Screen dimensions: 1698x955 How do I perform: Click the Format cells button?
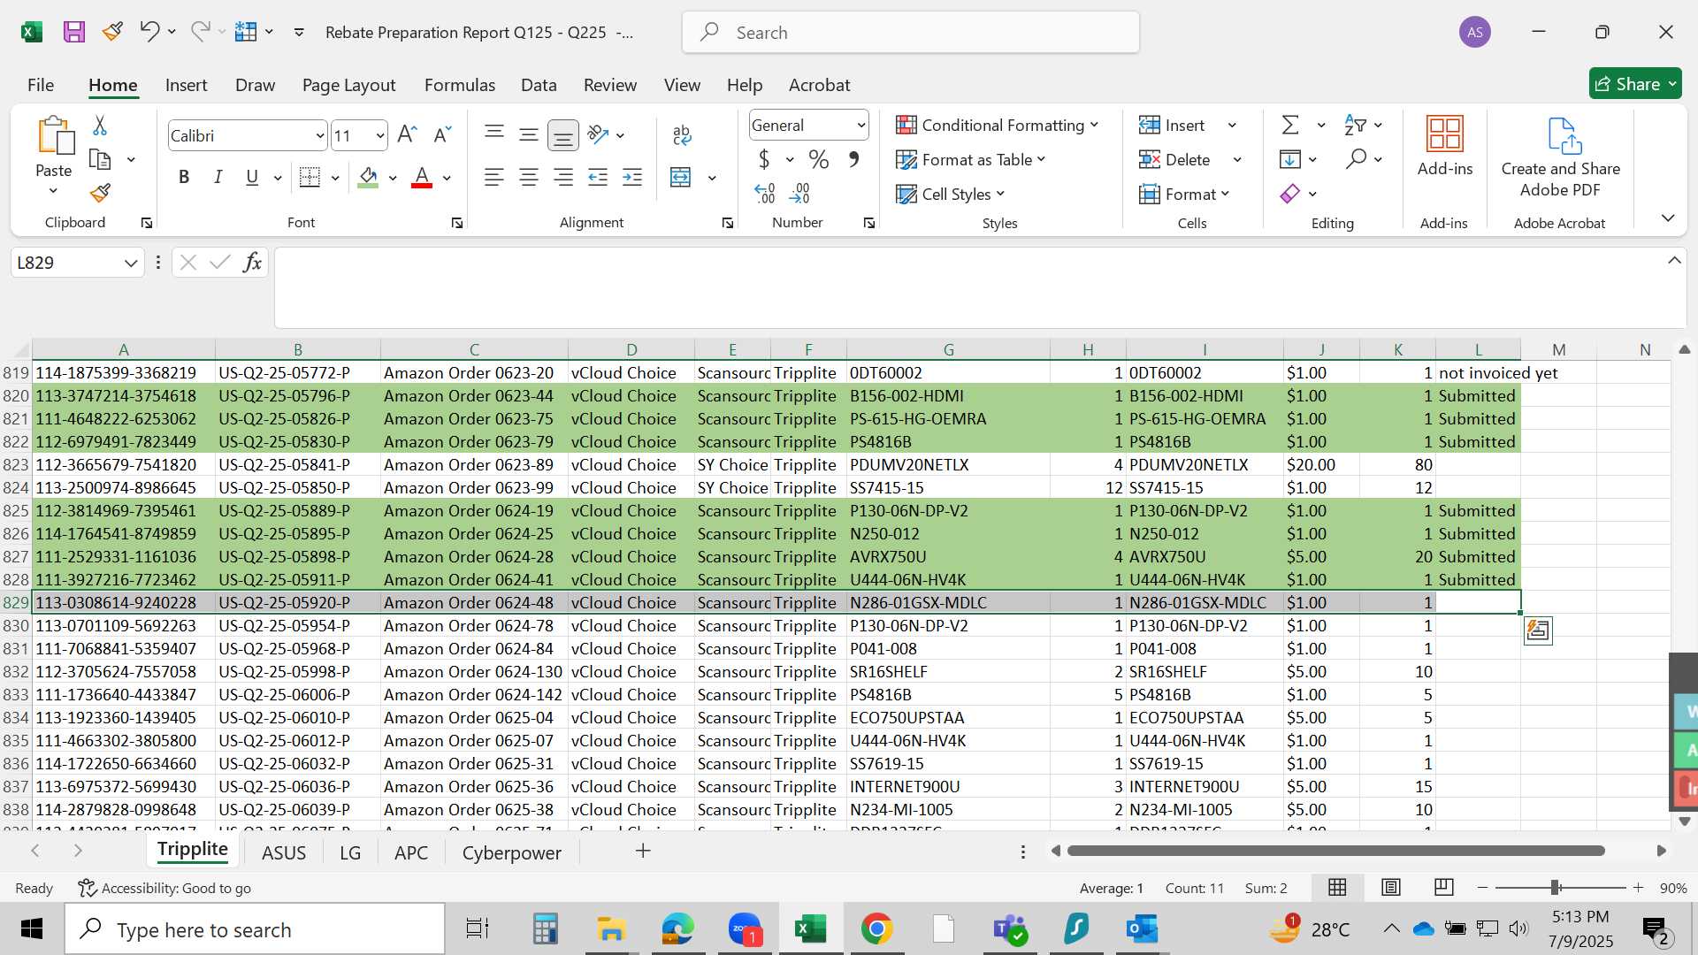point(1184,194)
